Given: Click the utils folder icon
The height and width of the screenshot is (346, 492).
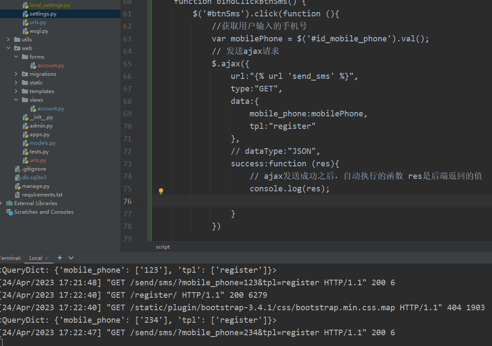Looking at the screenshot, I should [17, 40].
